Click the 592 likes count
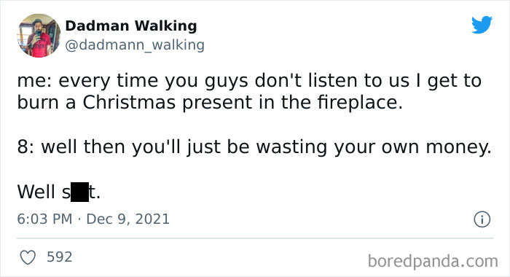The height and width of the screenshot is (277, 510). [60, 257]
